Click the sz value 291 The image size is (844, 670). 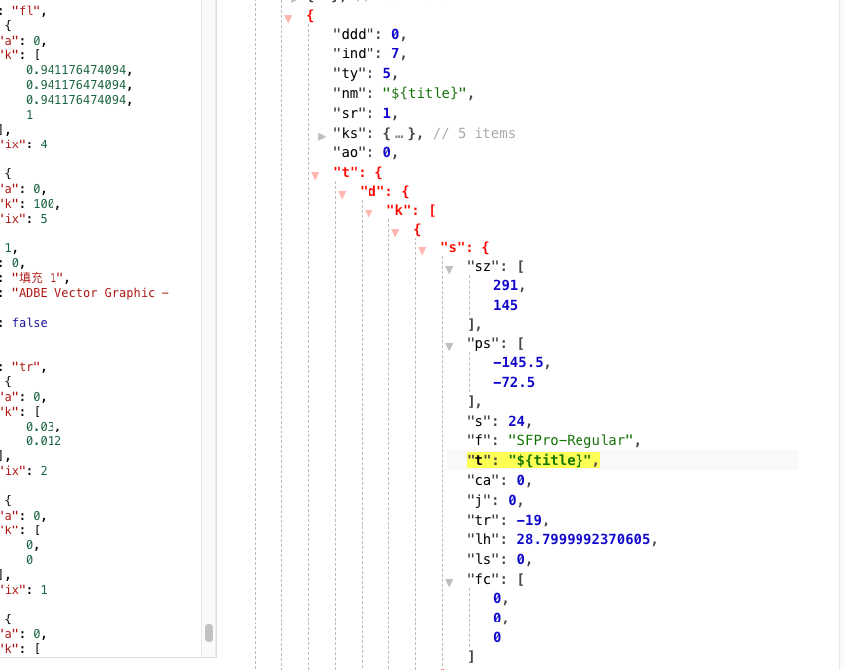pyautogui.click(x=505, y=285)
